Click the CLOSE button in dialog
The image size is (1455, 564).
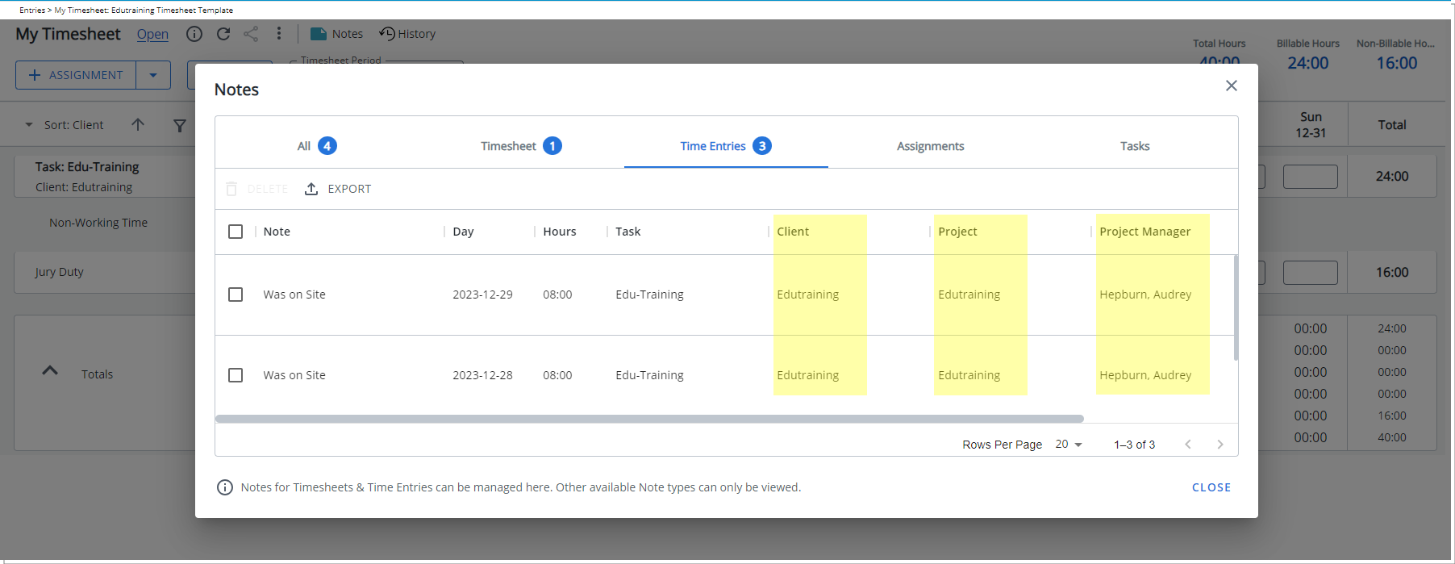click(1211, 487)
